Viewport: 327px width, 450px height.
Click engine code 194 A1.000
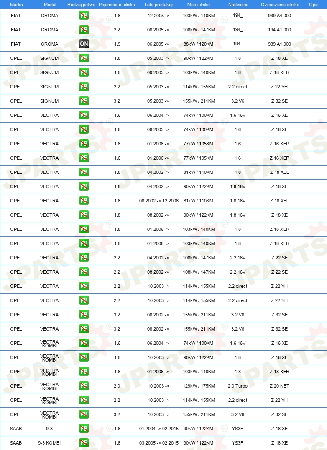click(x=279, y=30)
